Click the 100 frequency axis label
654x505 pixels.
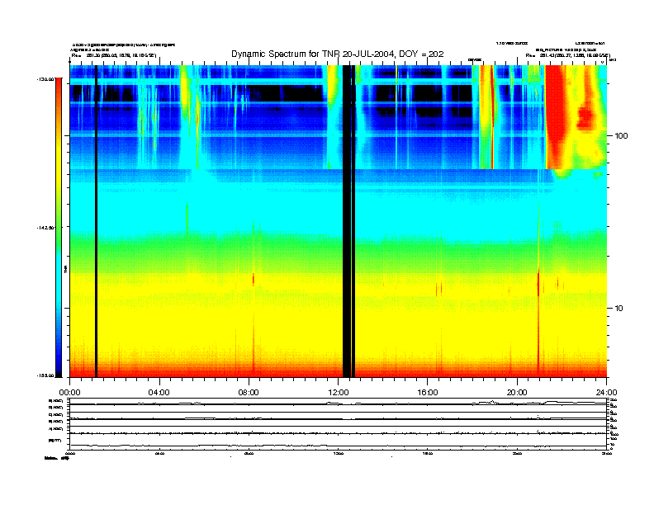pos(621,136)
